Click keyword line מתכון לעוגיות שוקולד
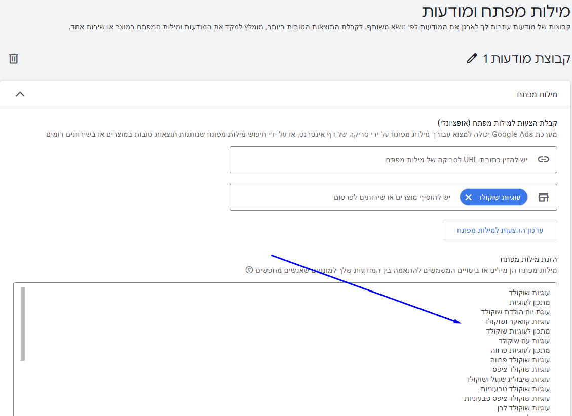This screenshot has width=572, height=416. click(x=518, y=331)
